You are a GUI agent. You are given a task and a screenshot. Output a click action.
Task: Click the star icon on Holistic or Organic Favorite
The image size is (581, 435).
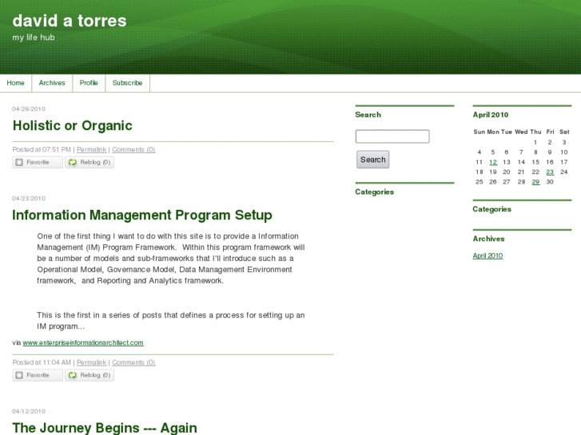(19, 162)
